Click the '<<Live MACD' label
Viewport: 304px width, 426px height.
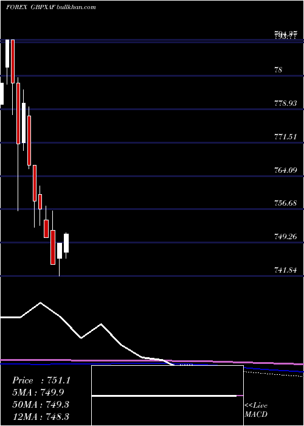click(256, 410)
